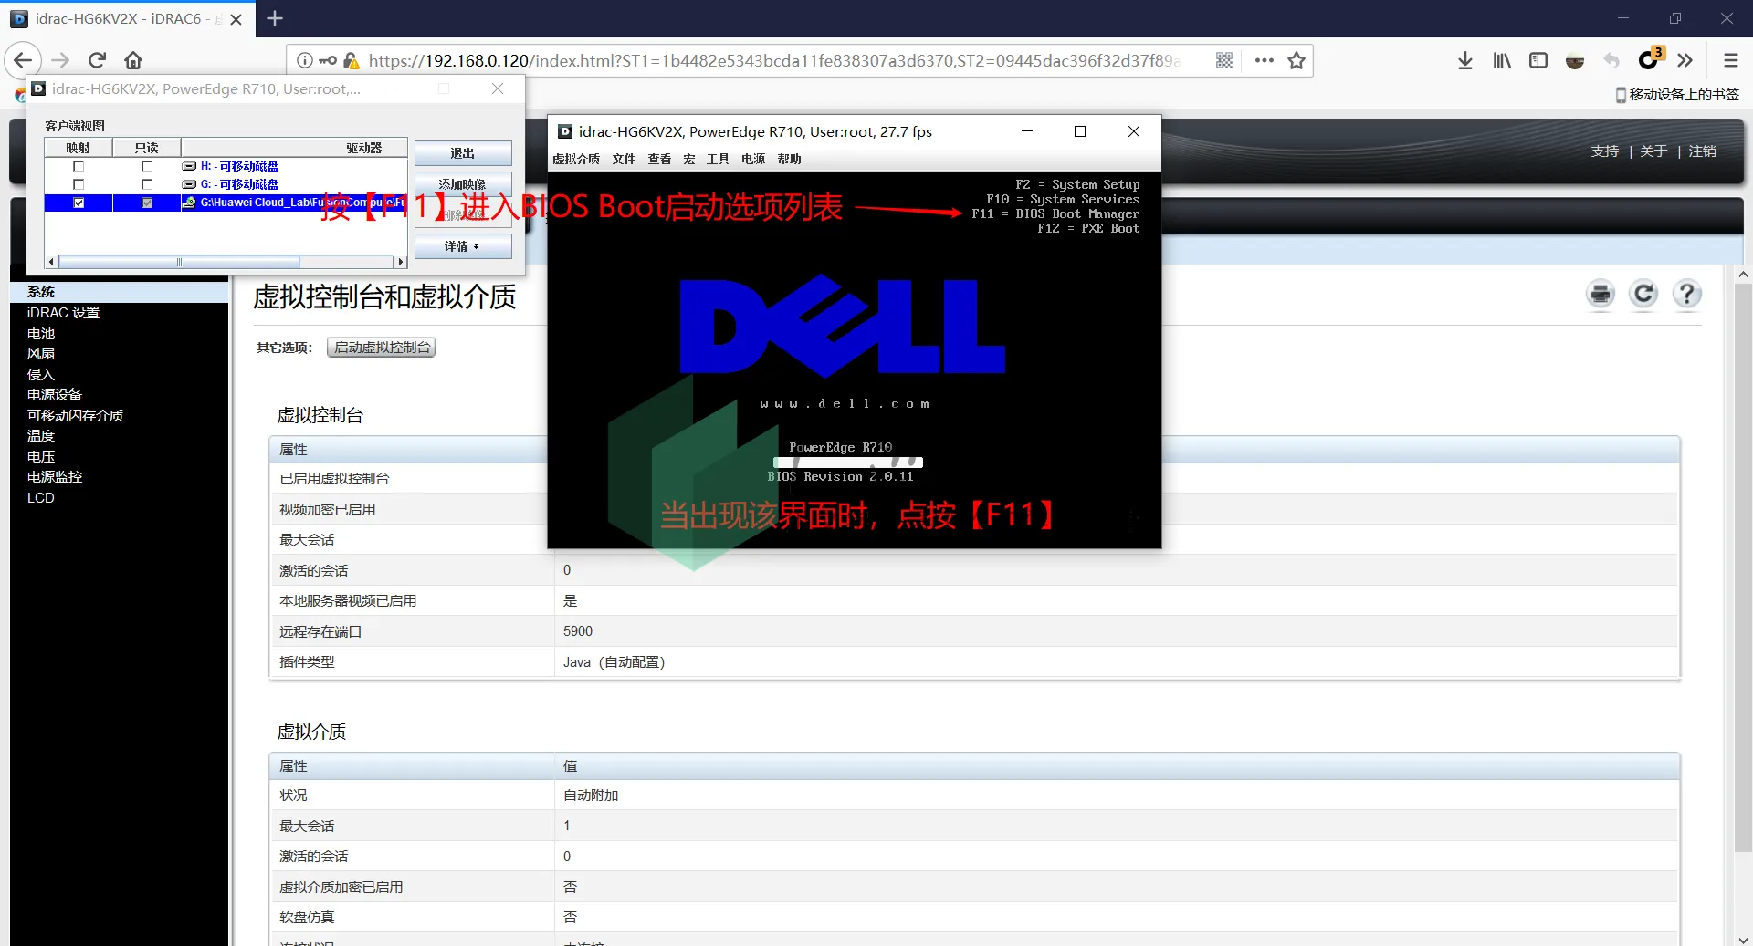
Task: Click the 注销 logout link
Action: (x=1703, y=151)
